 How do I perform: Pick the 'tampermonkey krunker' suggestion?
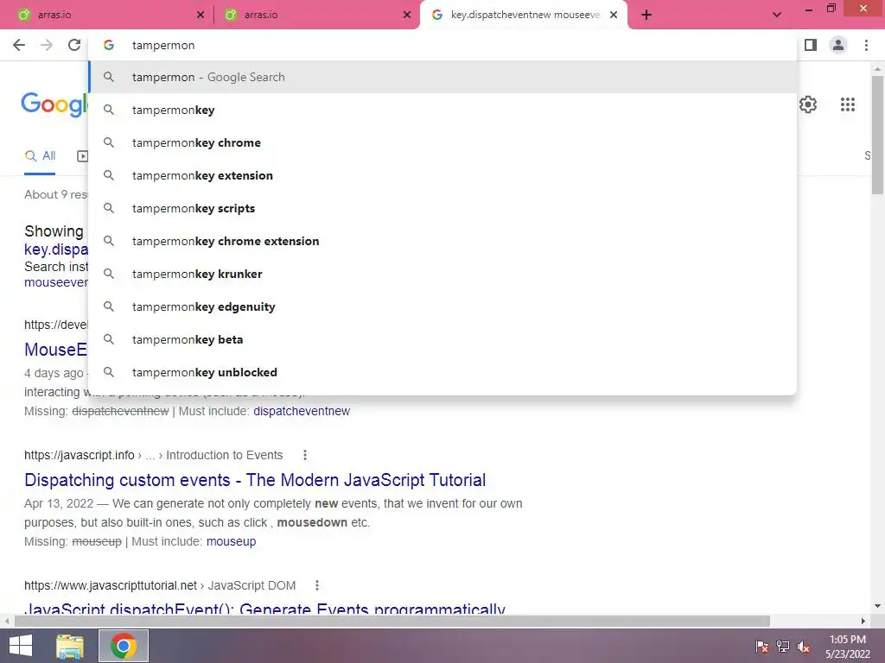443,274
